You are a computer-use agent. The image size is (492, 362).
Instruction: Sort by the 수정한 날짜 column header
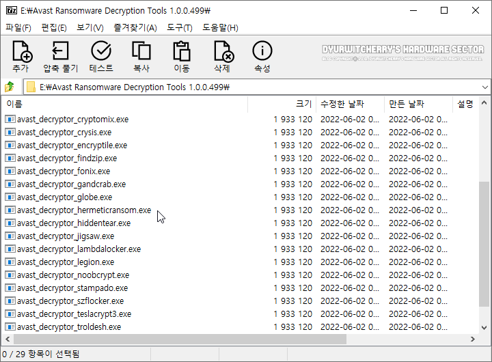(351, 104)
